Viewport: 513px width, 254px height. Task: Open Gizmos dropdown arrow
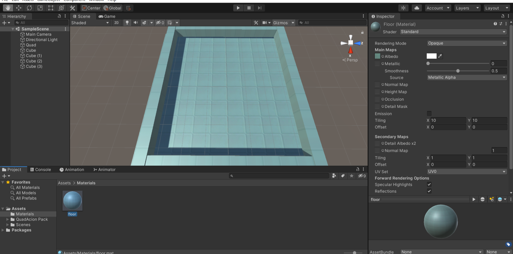[x=293, y=23]
